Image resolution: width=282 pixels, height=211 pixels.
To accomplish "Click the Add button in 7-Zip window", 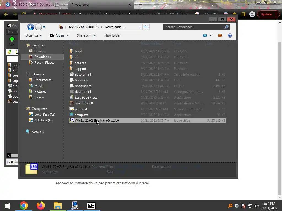I will [12, 41].
